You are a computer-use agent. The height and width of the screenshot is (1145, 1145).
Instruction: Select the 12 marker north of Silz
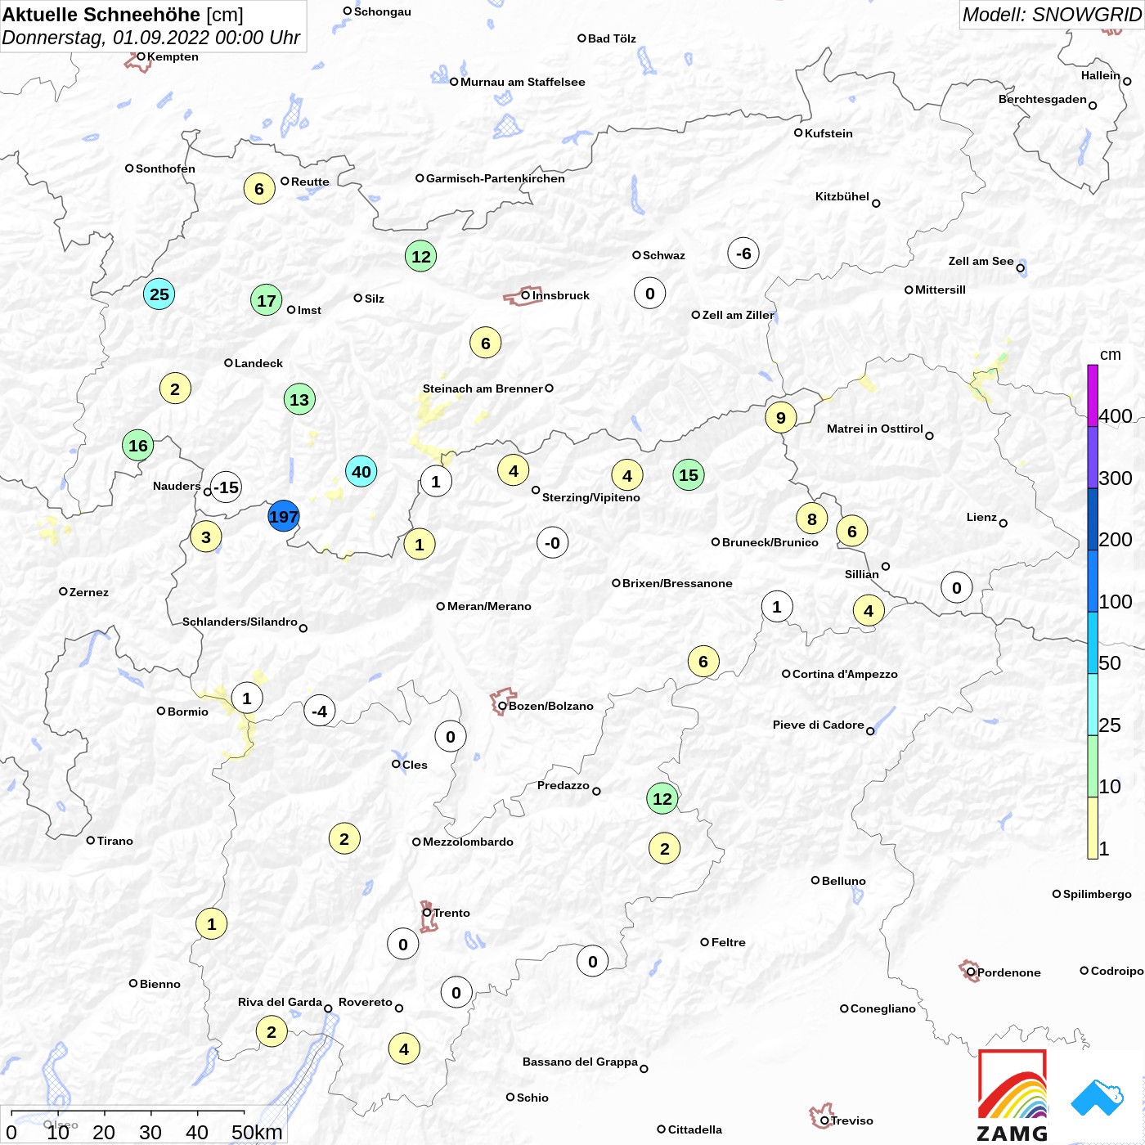(x=421, y=256)
